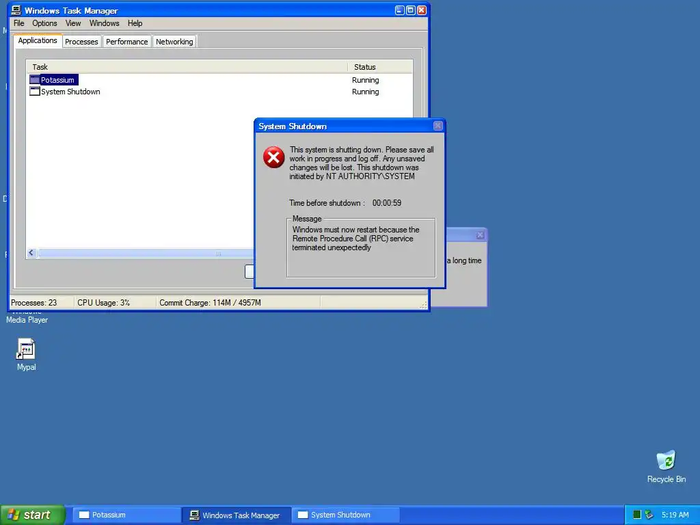Maximize the Windows Task Manager window
Viewport: 700px width, 525px height.
pyautogui.click(x=410, y=10)
